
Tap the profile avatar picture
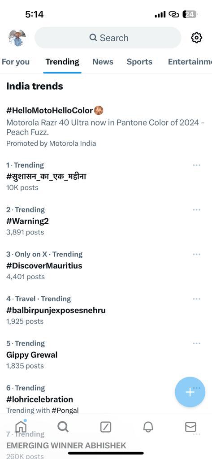pyautogui.click(x=17, y=38)
